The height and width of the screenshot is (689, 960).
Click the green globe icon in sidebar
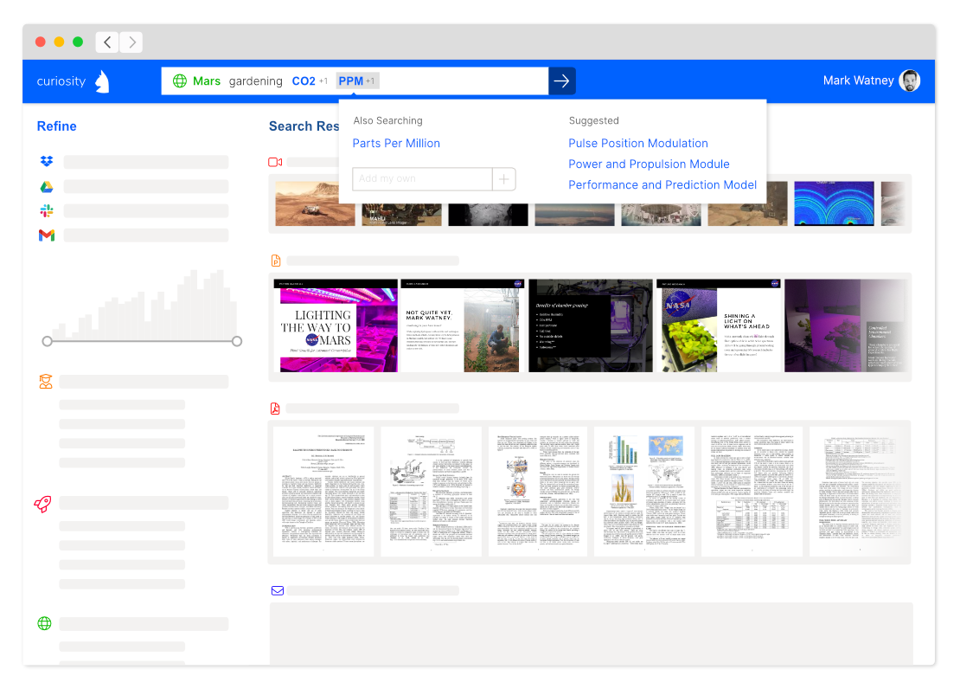pos(45,623)
